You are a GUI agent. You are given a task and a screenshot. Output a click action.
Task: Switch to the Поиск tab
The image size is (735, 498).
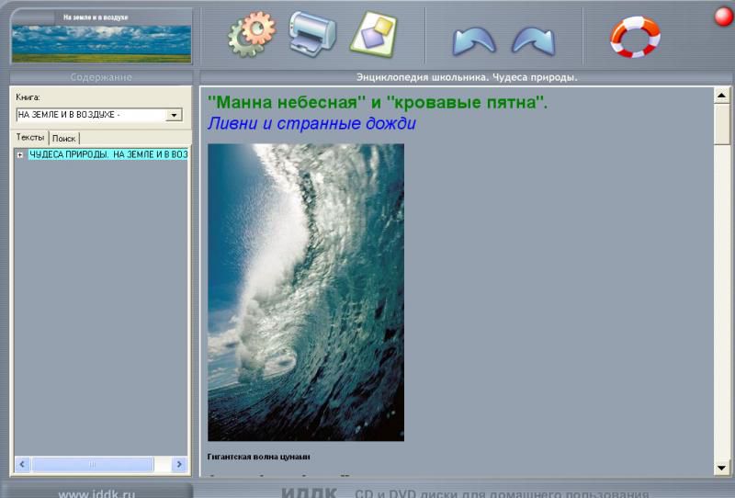63,138
